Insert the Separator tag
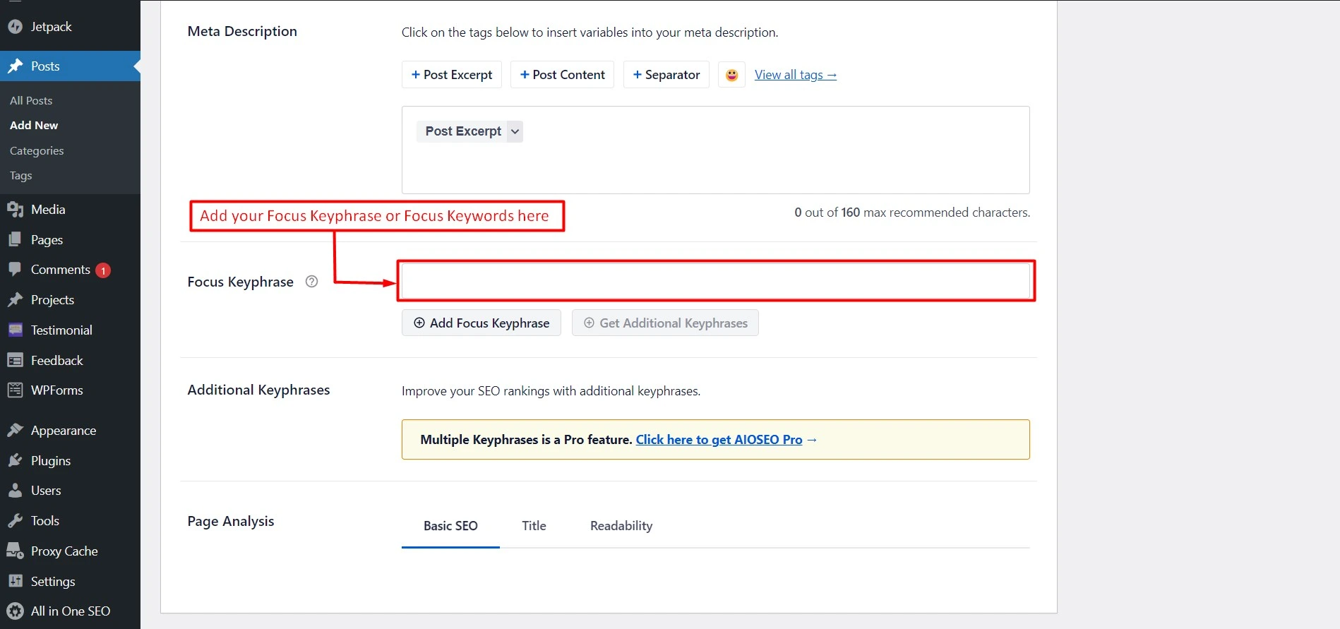This screenshot has width=1340, height=629. point(666,75)
